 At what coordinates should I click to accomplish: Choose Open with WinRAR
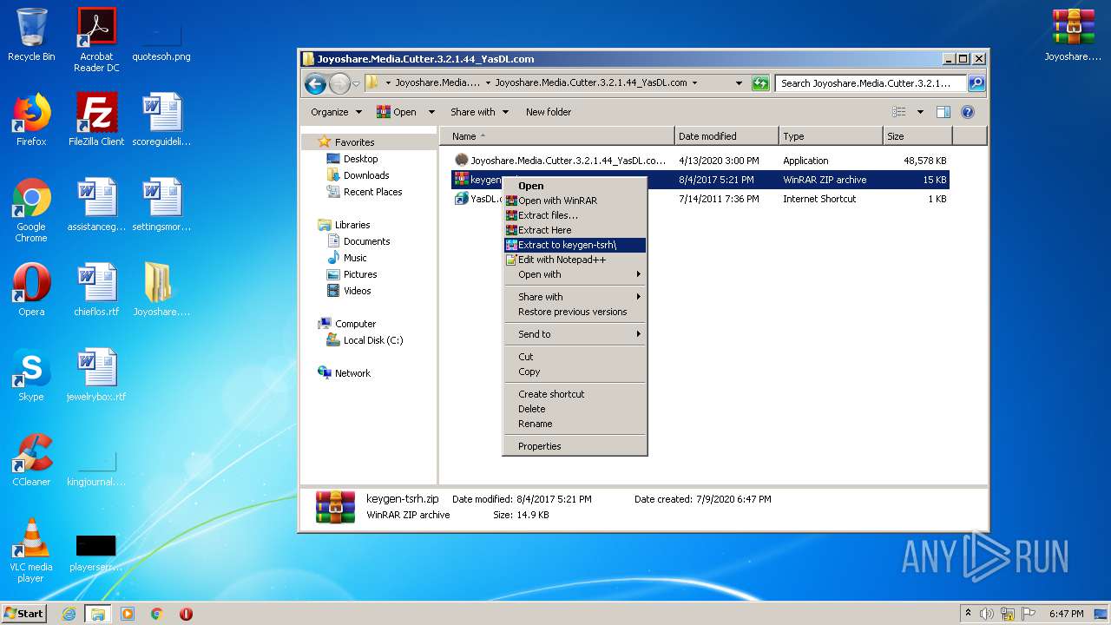pos(575,201)
